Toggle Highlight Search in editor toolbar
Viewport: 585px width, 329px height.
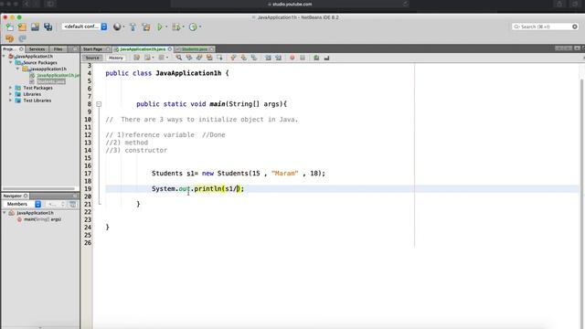pyautogui.click(x=209, y=58)
